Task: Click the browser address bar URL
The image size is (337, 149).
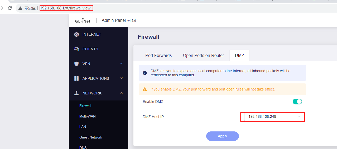Action: [65, 8]
